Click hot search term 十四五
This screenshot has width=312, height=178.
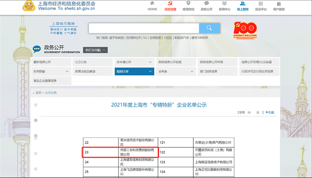pyautogui.click(x=168, y=38)
